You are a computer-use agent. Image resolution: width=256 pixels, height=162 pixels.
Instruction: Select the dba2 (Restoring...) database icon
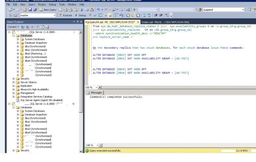(x=22, y=54)
